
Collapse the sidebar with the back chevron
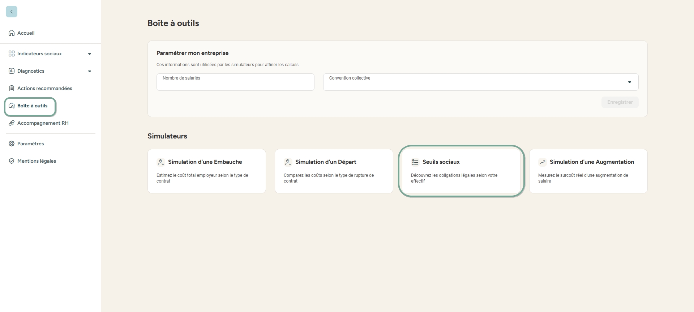tap(12, 12)
